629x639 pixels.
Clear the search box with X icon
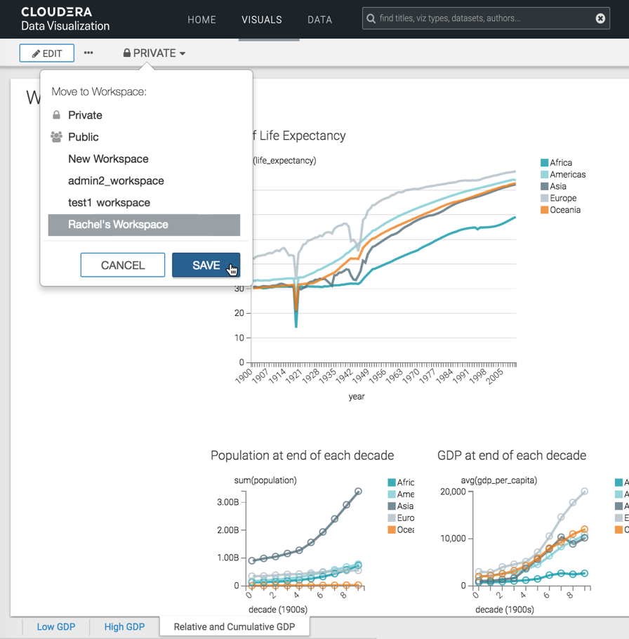pos(600,18)
